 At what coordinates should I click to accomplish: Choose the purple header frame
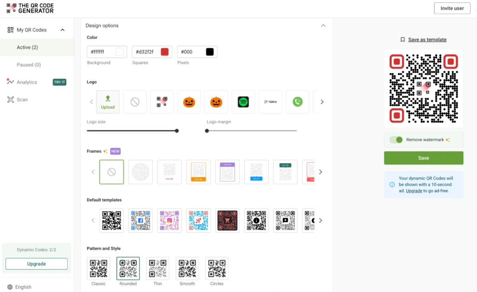[227, 172]
